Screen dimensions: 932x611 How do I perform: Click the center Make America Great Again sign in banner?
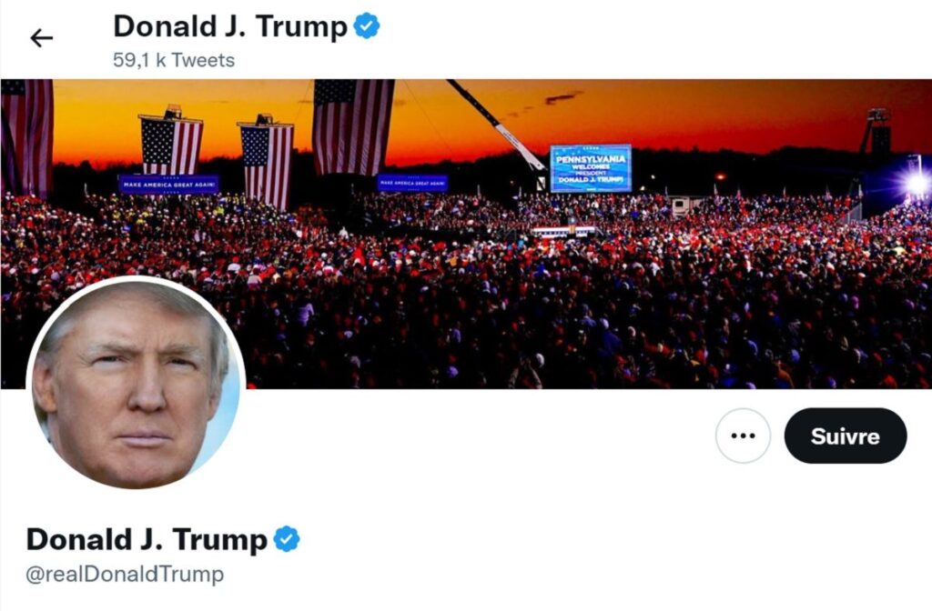tap(412, 183)
